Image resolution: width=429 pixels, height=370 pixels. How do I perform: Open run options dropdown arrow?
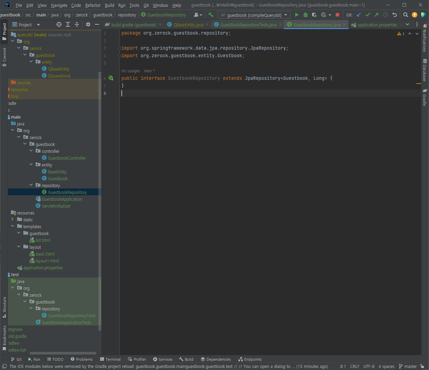tap(330, 15)
